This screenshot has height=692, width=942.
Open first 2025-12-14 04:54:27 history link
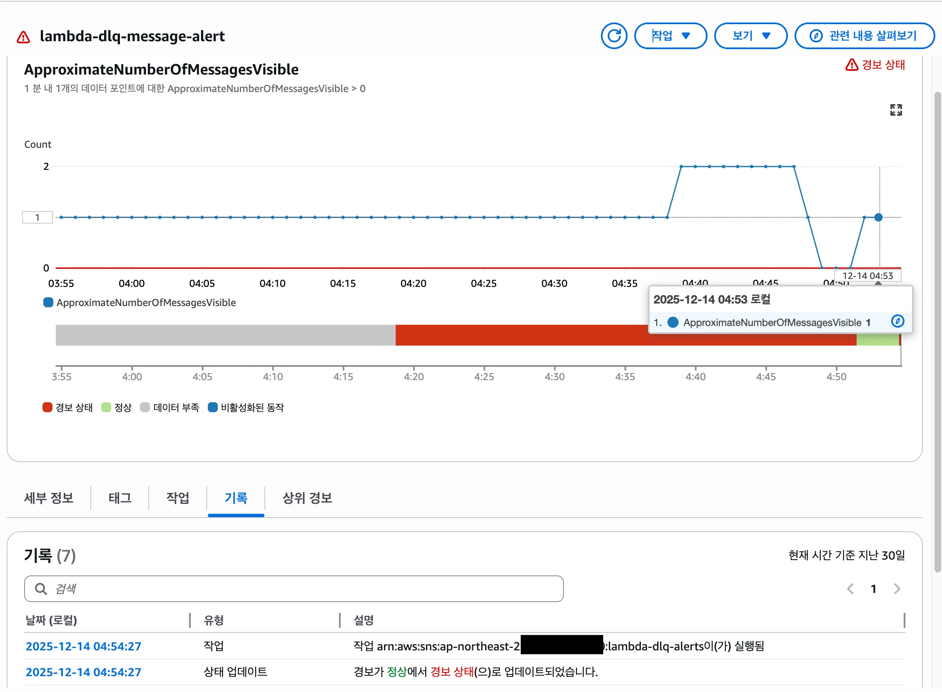coord(83,646)
